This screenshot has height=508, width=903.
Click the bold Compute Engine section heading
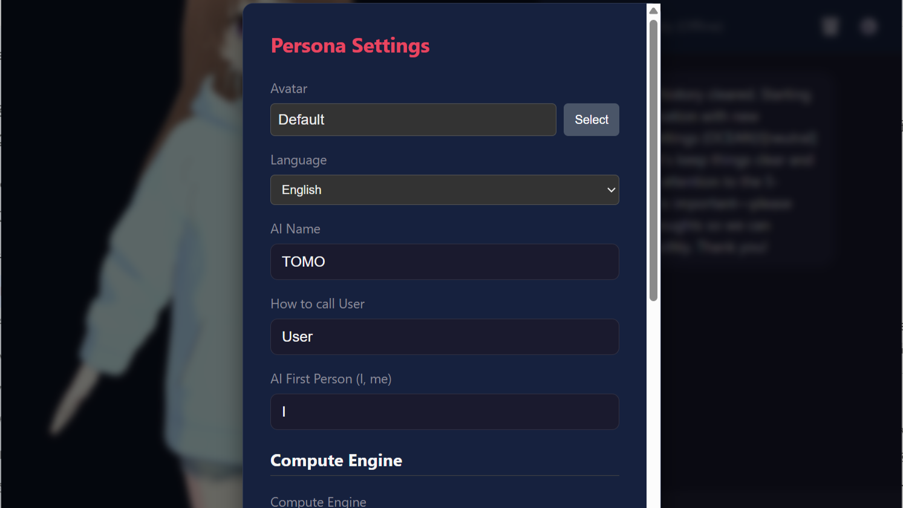pos(336,461)
